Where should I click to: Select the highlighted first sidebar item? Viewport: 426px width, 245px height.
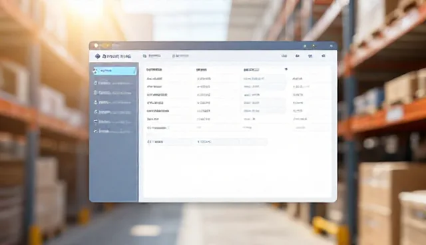(x=114, y=71)
